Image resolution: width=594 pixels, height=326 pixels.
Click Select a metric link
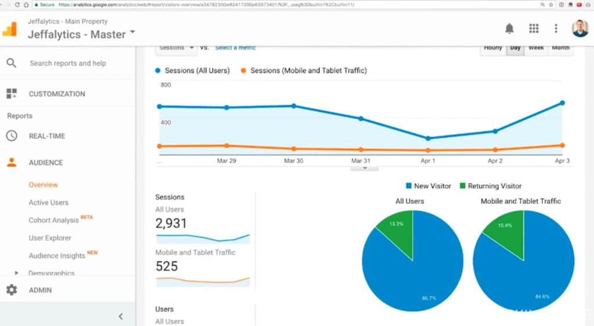tap(236, 47)
